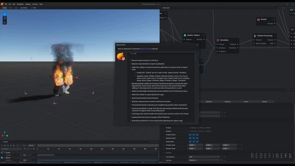Open the Edit menu
Screen dimensions: 295x166
click(14, 4)
